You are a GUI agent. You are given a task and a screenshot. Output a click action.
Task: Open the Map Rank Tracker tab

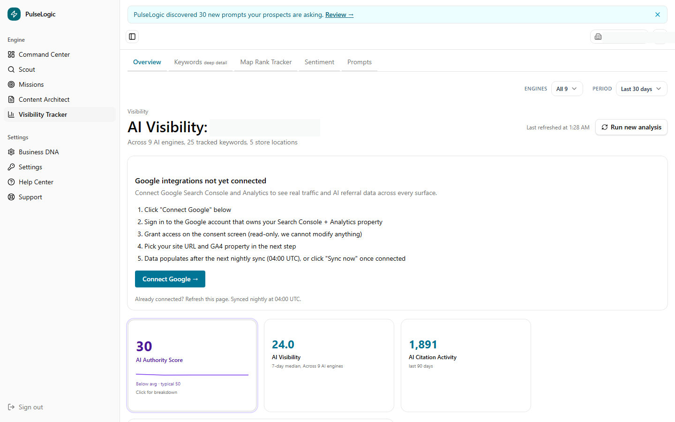[266, 62]
